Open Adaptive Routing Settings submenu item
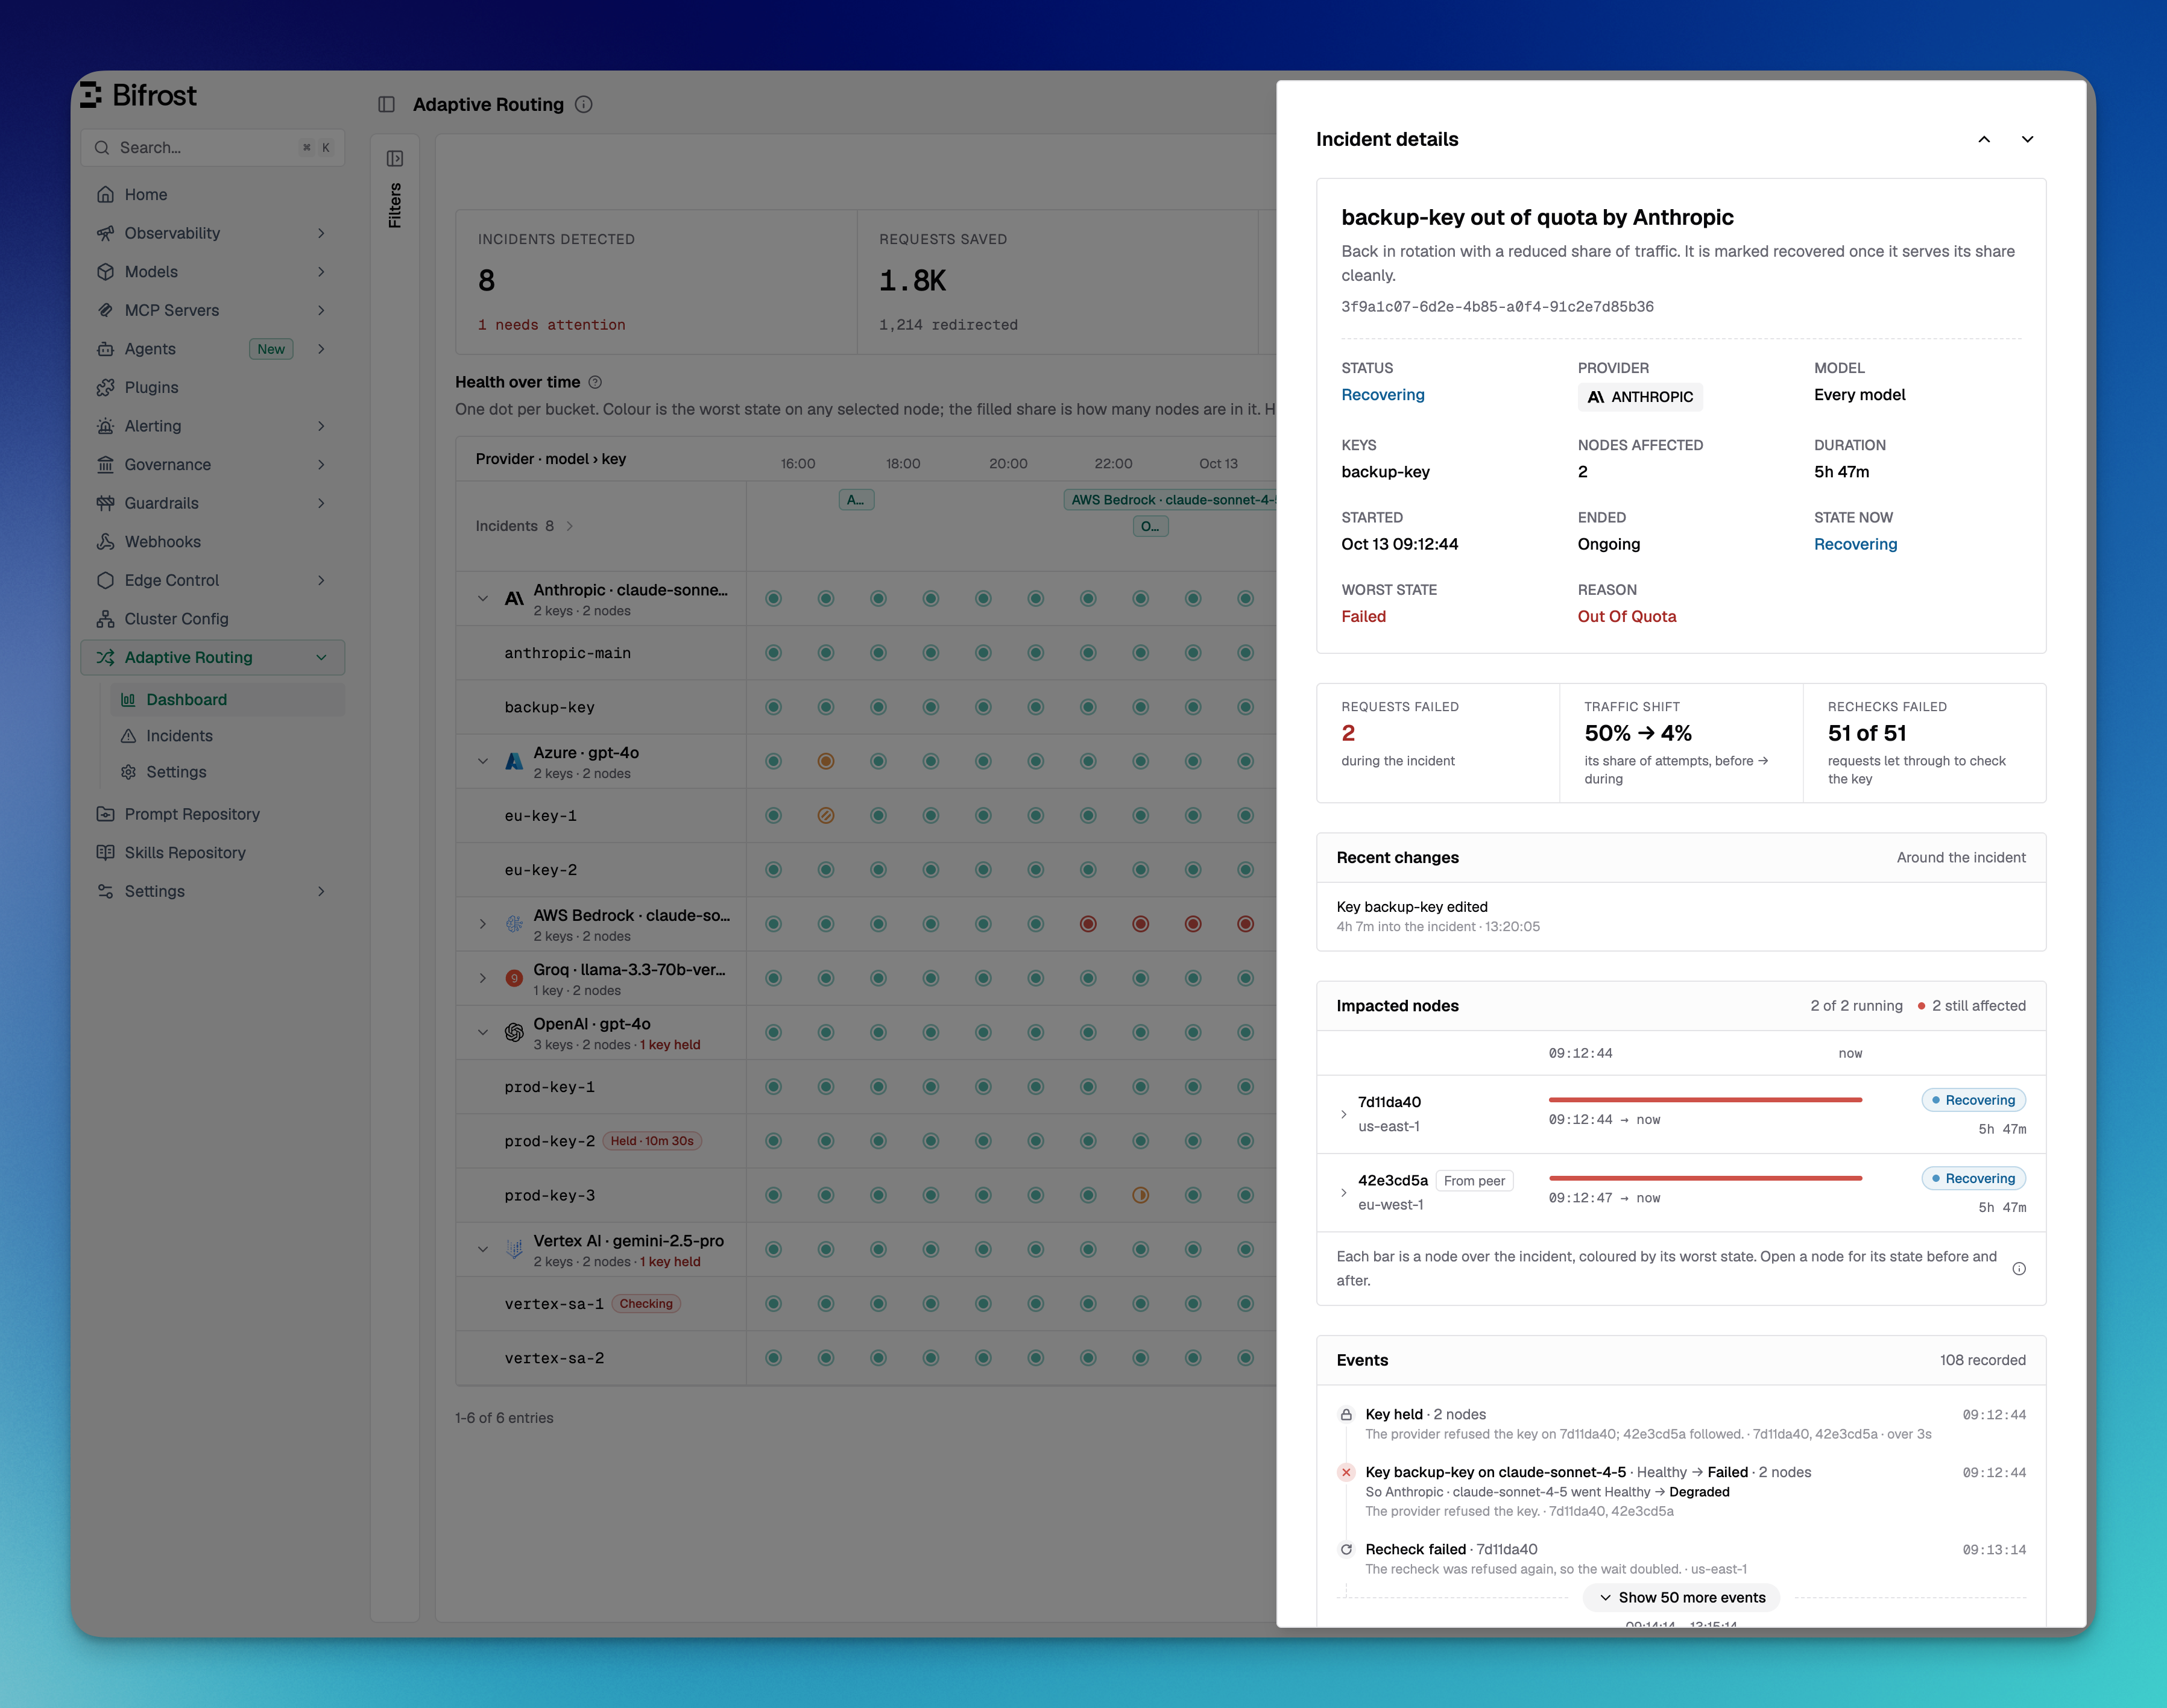Screen dimensions: 2167x1708 coord(228,772)
